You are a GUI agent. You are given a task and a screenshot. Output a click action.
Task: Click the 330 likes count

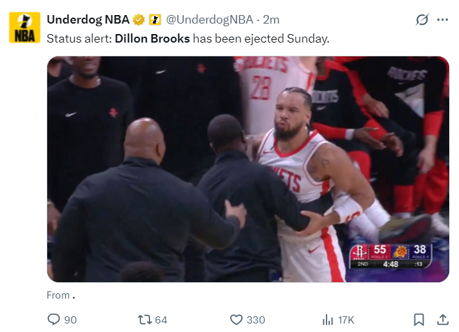tap(256, 320)
